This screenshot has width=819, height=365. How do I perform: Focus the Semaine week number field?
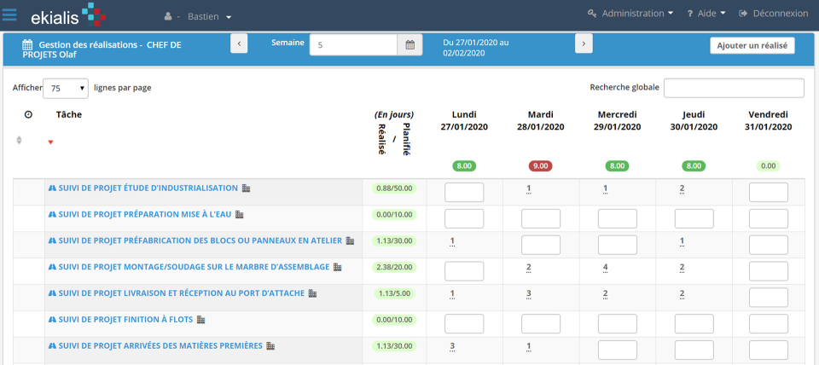353,45
